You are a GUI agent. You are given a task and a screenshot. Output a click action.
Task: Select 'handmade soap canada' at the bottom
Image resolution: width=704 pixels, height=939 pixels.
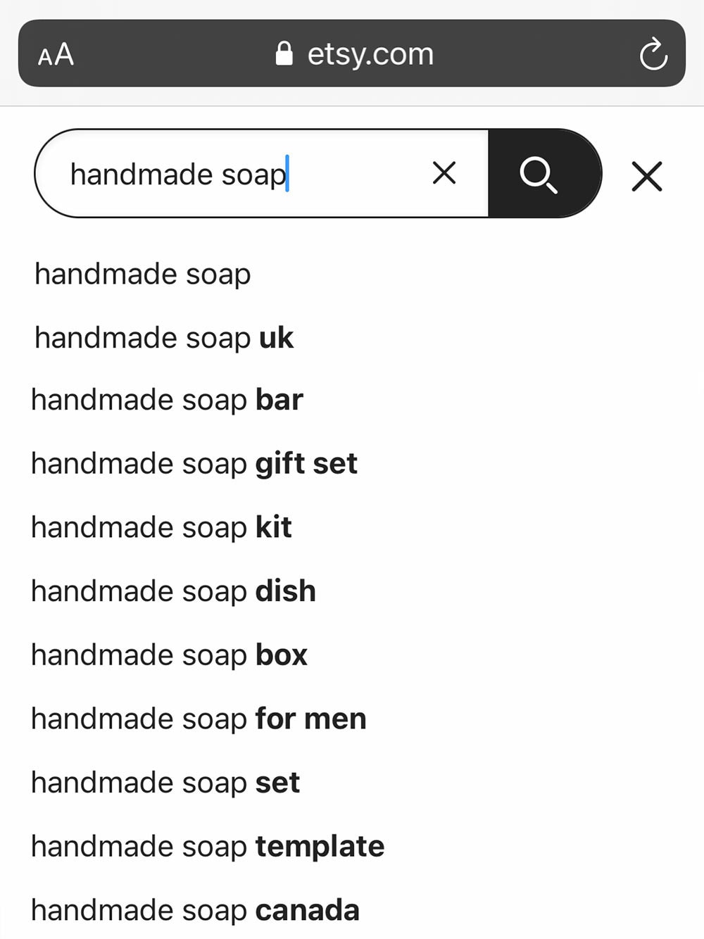coord(194,909)
